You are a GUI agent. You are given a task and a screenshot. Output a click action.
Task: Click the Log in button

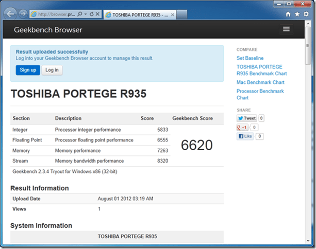tap(52, 70)
